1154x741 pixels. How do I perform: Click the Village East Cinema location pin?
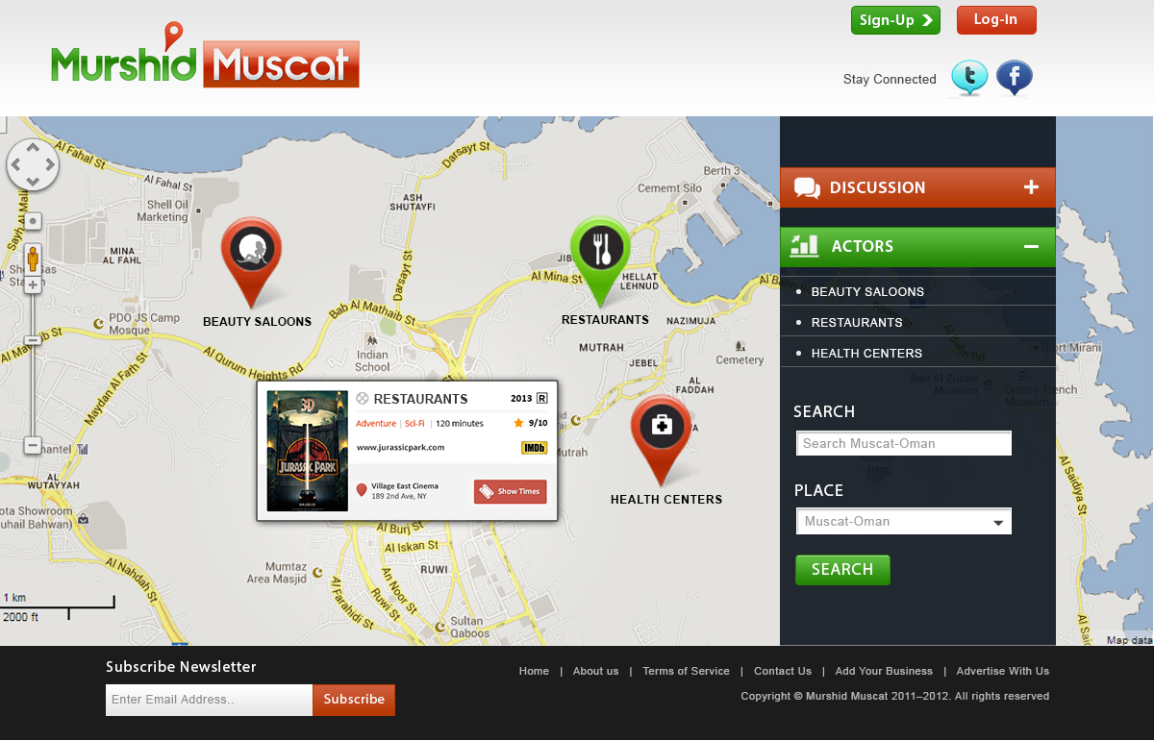click(362, 490)
